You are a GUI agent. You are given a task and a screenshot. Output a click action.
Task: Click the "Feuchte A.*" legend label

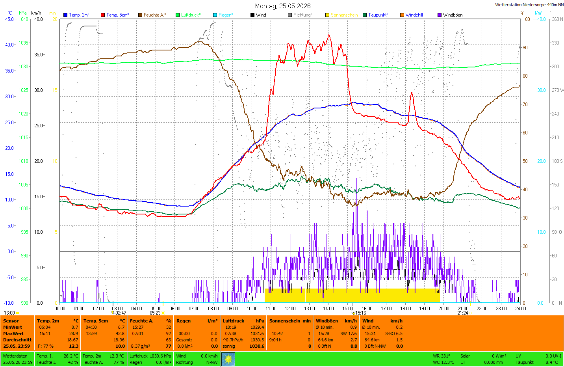pyautogui.click(x=155, y=15)
